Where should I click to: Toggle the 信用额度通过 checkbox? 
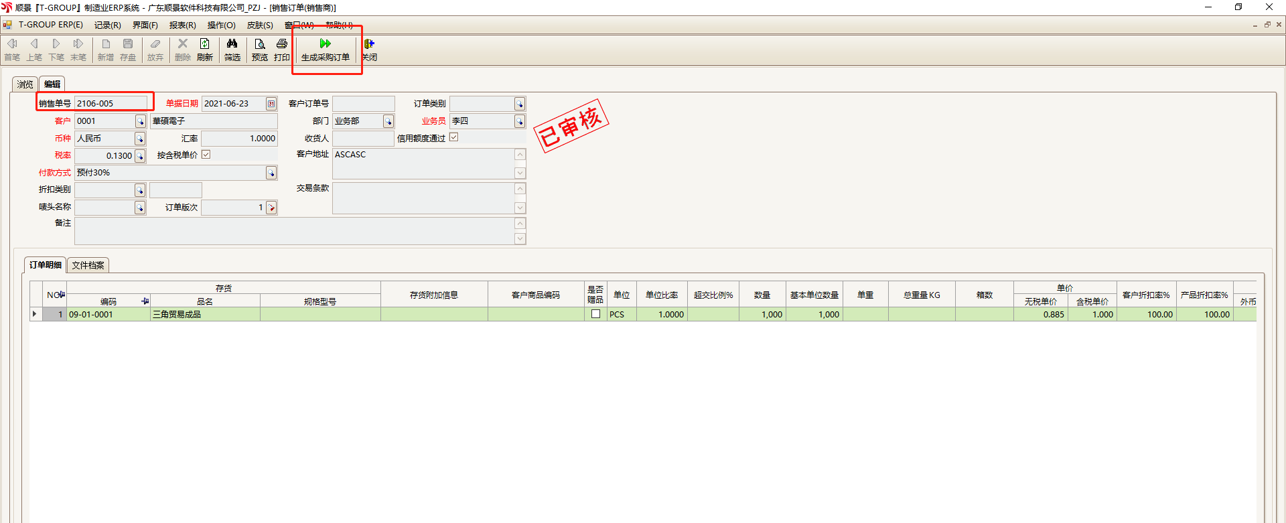(x=453, y=137)
